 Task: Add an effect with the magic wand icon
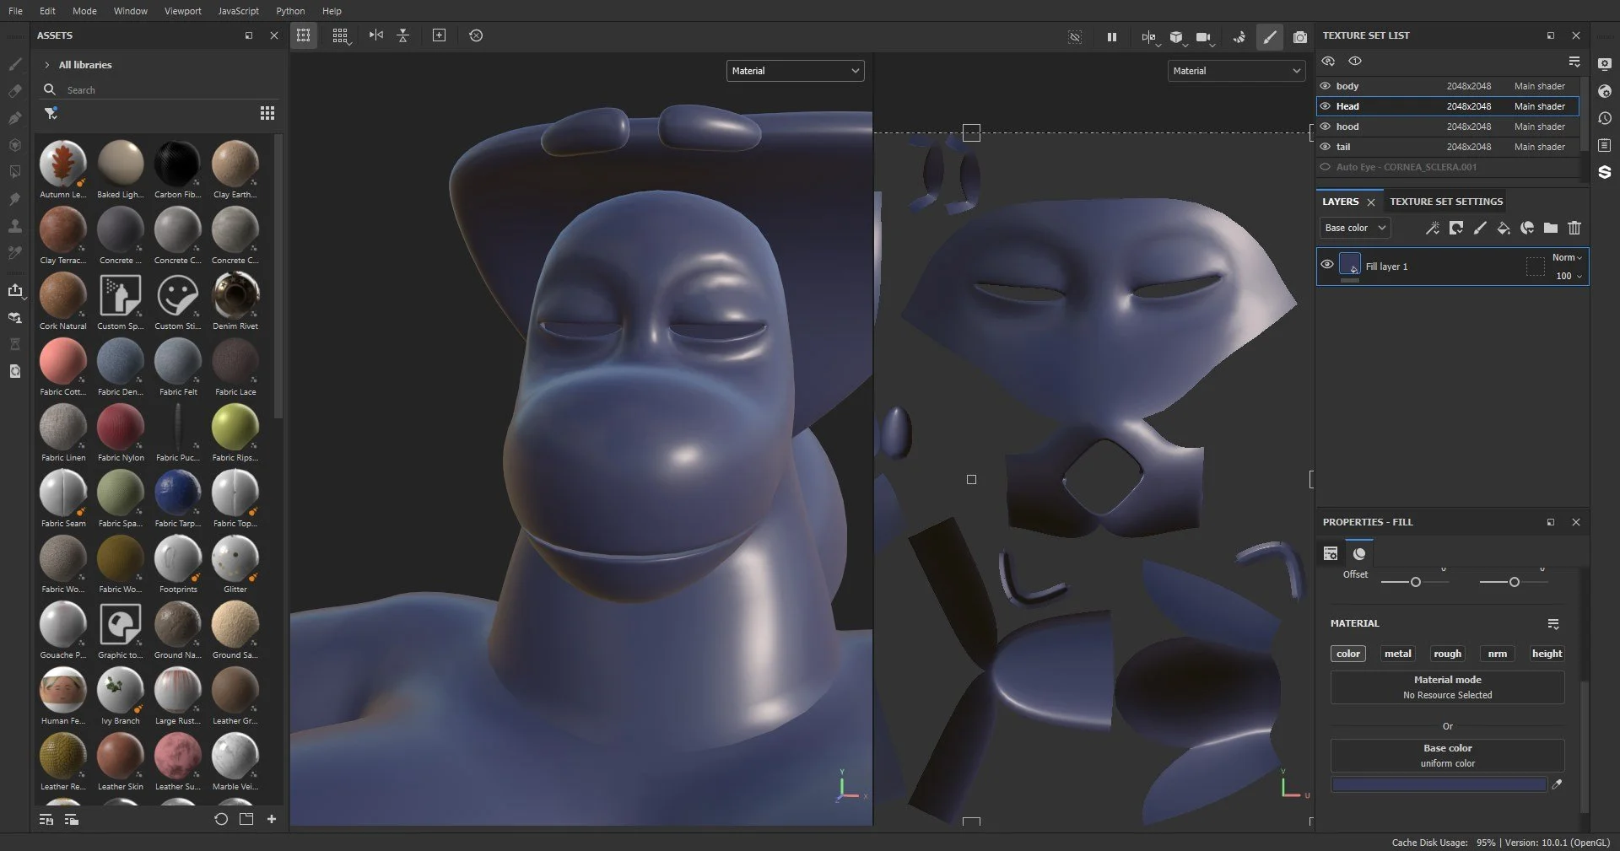pyautogui.click(x=1432, y=228)
